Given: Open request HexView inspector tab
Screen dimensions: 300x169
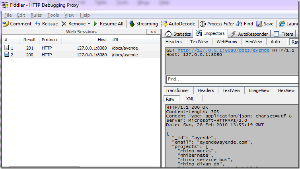Looking at the screenshot, I should pyautogui.click(x=254, y=42).
